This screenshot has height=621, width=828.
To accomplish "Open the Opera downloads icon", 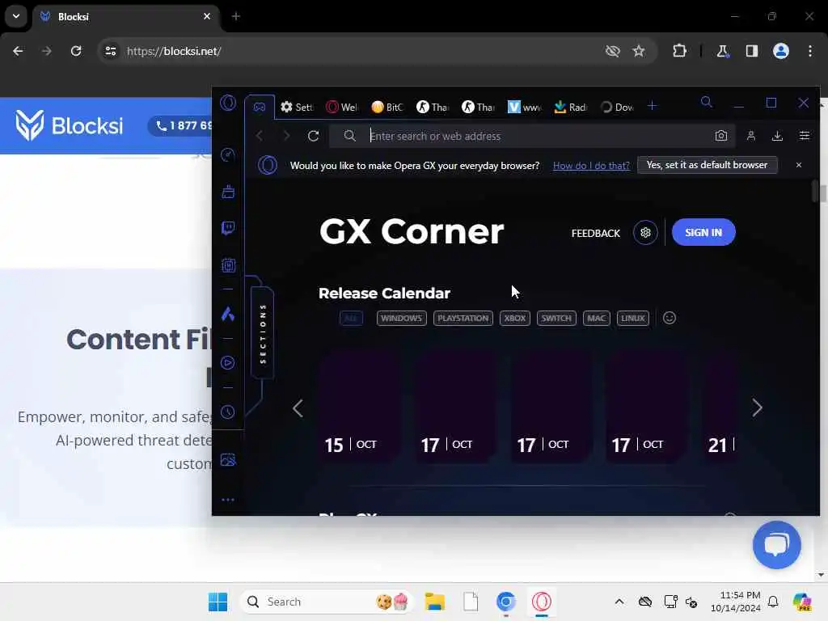I will tap(777, 136).
